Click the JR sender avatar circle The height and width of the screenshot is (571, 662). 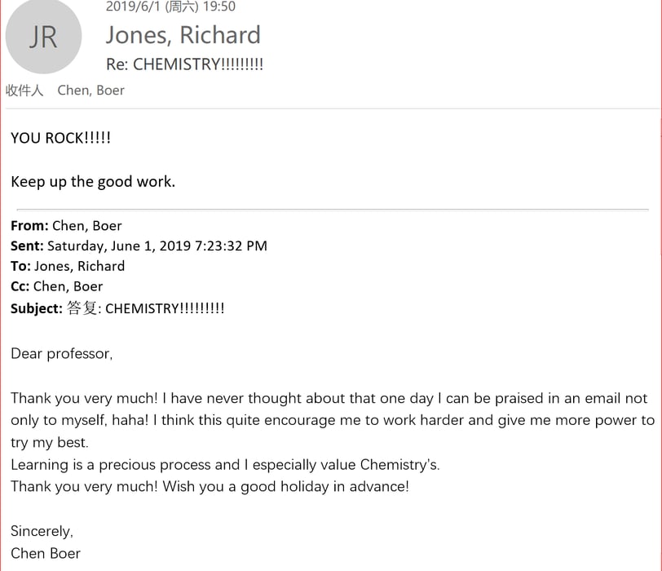43,37
